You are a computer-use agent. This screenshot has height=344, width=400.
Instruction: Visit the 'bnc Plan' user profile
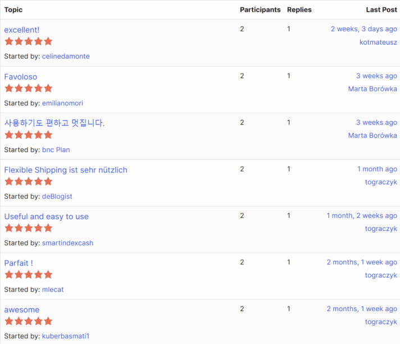[x=56, y=150]
